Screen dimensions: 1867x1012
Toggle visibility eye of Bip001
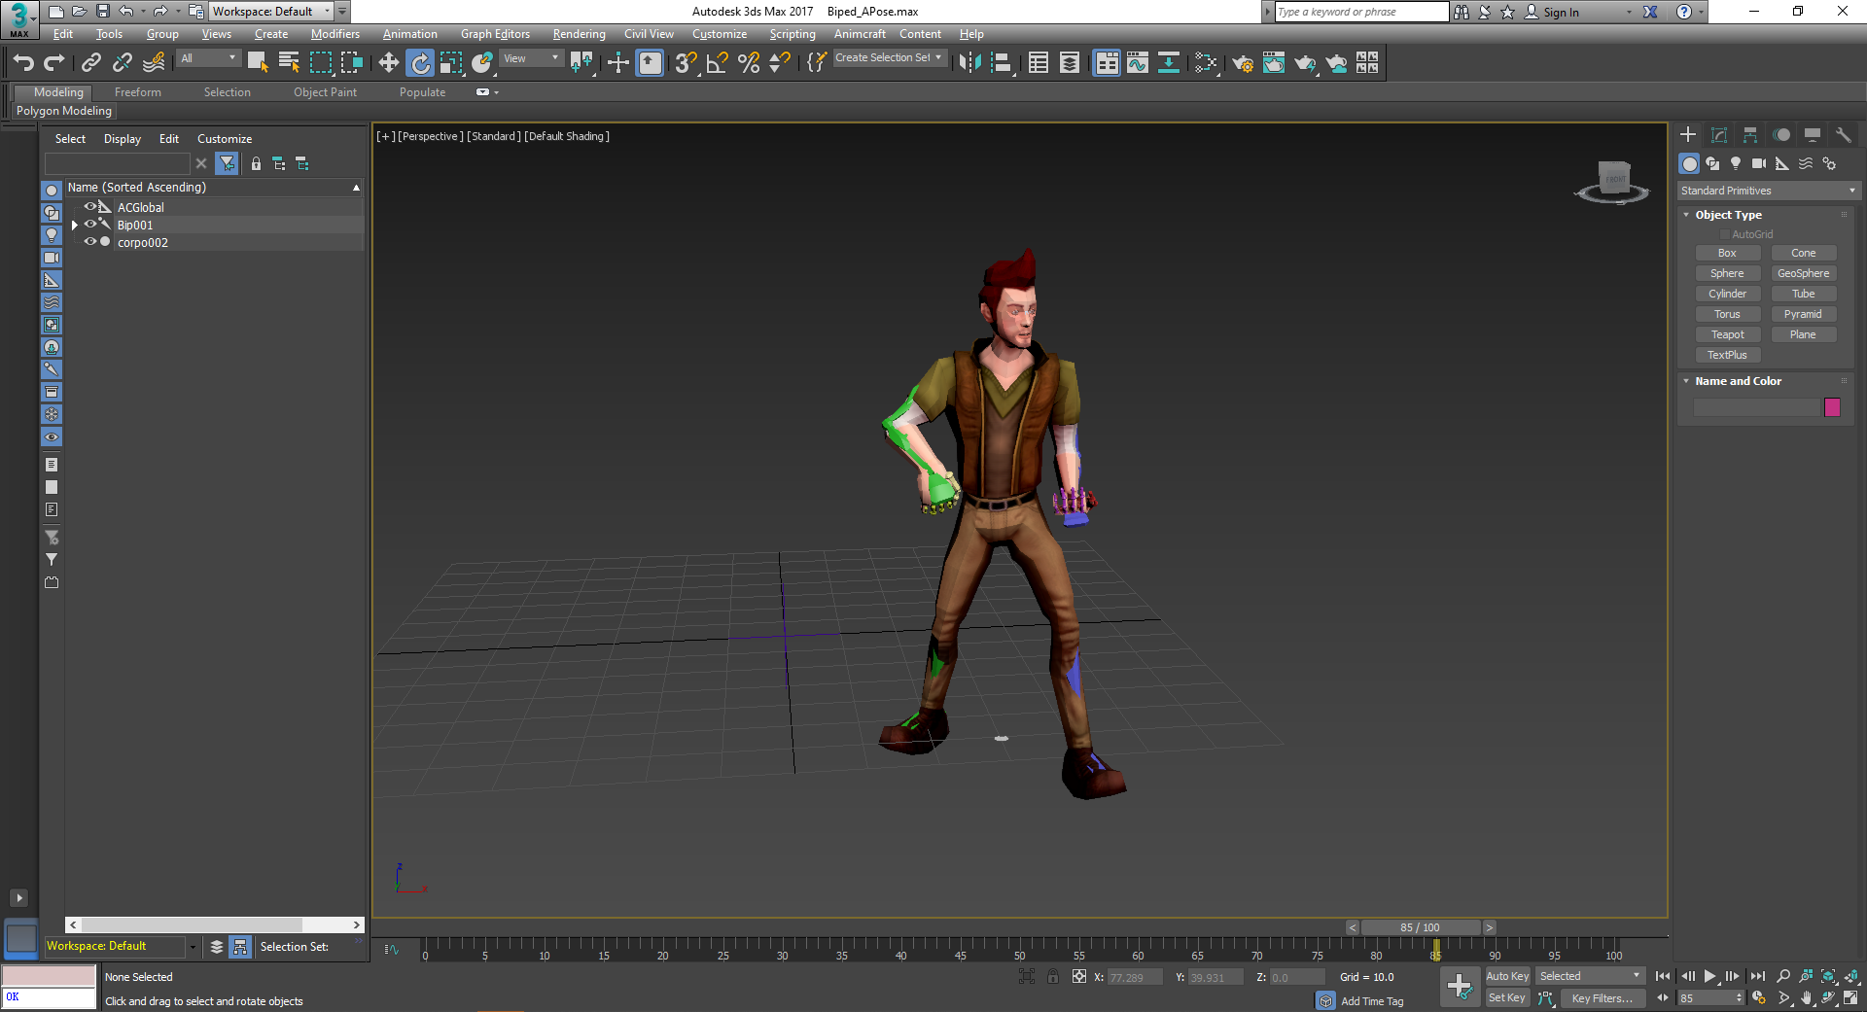click(x=90, y=225)
